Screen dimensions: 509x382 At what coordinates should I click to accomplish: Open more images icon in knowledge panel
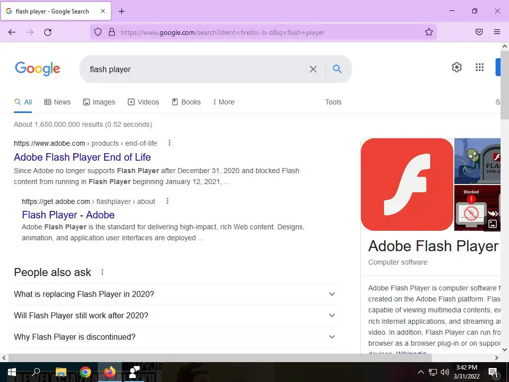[x=493, y=224]
